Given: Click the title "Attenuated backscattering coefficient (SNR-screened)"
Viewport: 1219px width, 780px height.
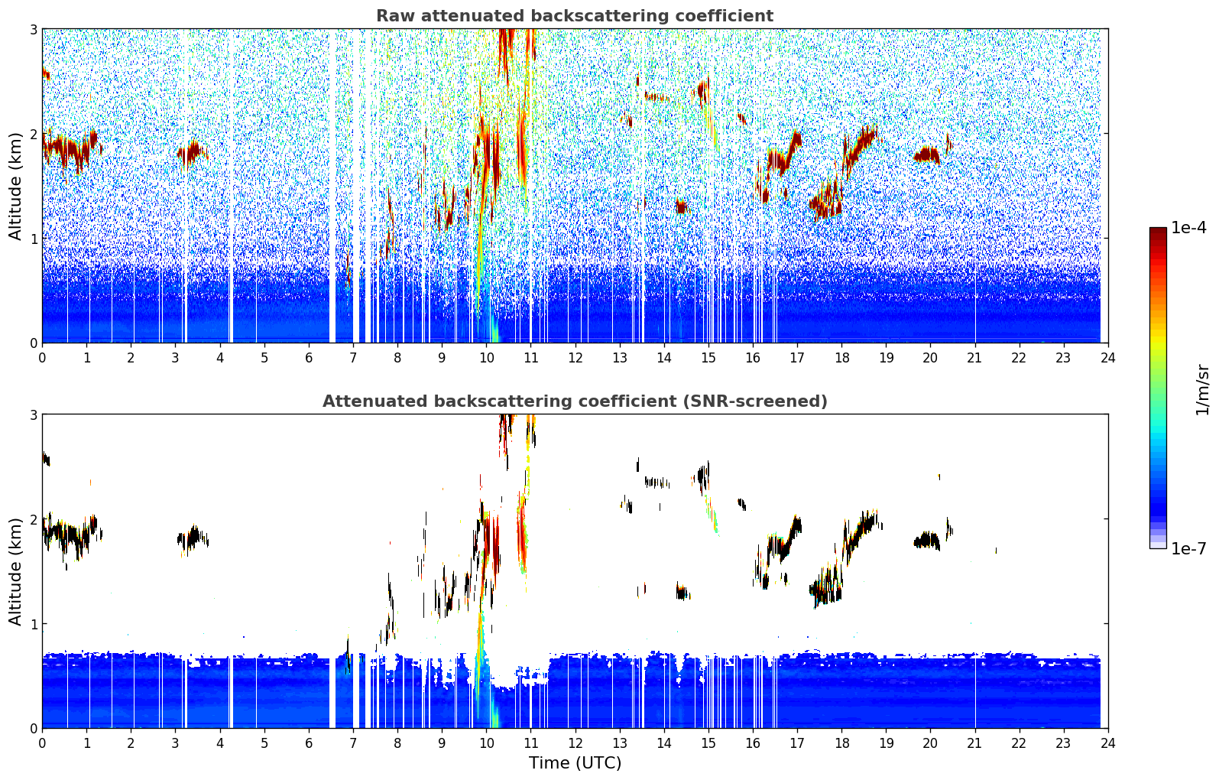Looking at the screenshot, I should pos(575,401).
